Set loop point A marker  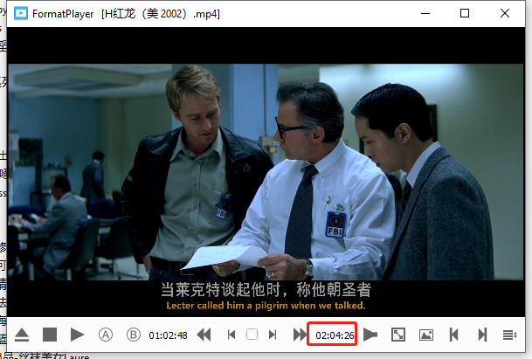click(x=106, y=335)
